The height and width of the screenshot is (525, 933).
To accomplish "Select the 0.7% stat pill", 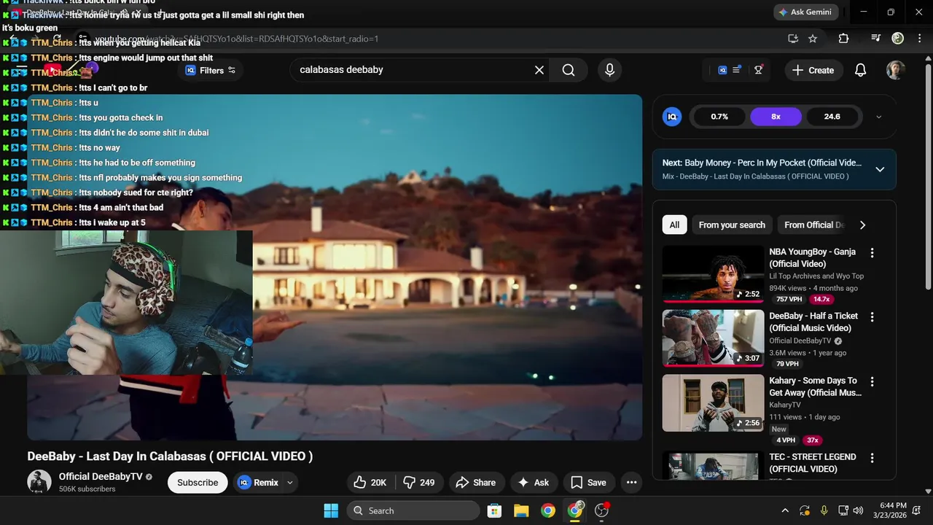I will point(719,117).
